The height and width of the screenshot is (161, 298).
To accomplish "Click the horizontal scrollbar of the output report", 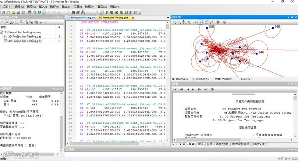I will click(233, 140).
